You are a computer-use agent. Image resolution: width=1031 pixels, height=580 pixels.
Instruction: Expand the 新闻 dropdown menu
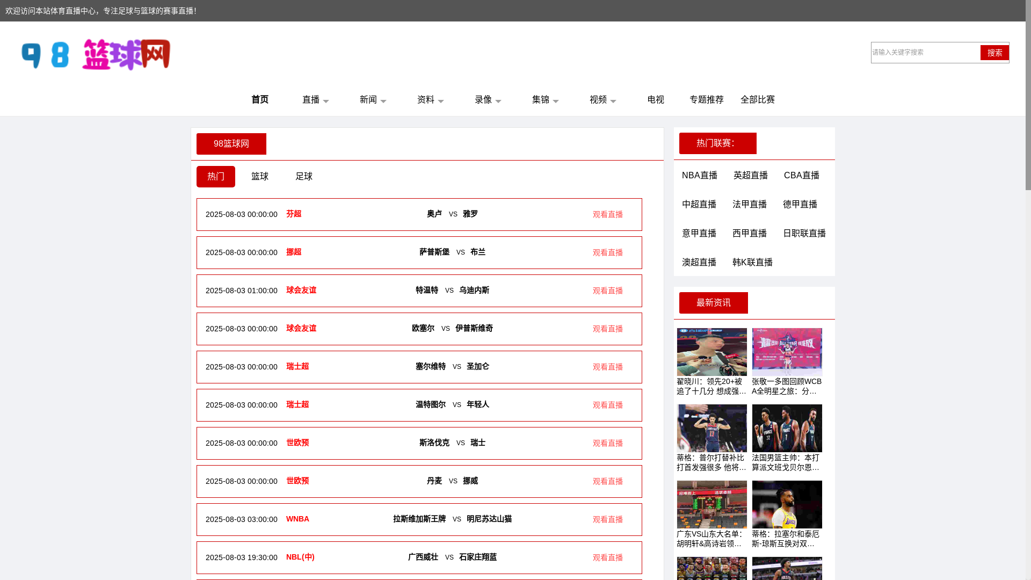pos(373,100)
